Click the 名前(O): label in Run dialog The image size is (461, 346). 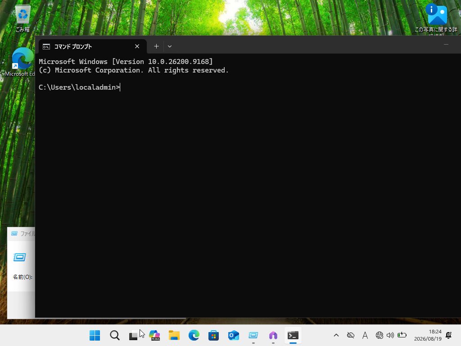(23, 277)
